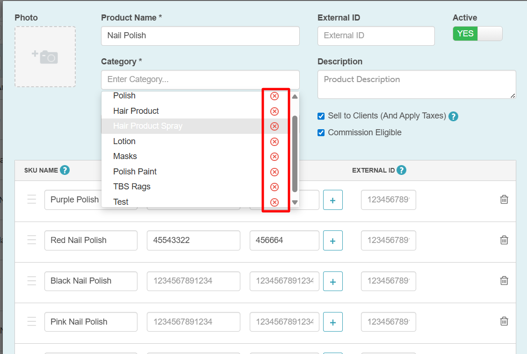Toggle the Active YES switch
Viewport: 527px width, 354px height.
[477, 34]
